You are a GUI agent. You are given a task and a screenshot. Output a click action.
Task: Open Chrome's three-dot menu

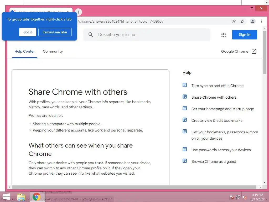click(261, 21)
